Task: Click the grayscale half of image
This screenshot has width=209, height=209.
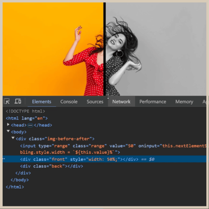Action: coord(156,49)
